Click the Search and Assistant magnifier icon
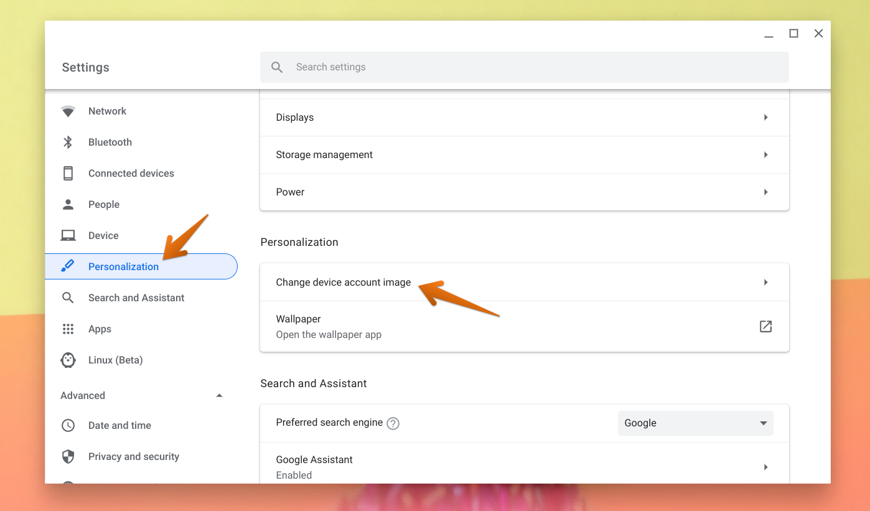 tap(68, 298)
